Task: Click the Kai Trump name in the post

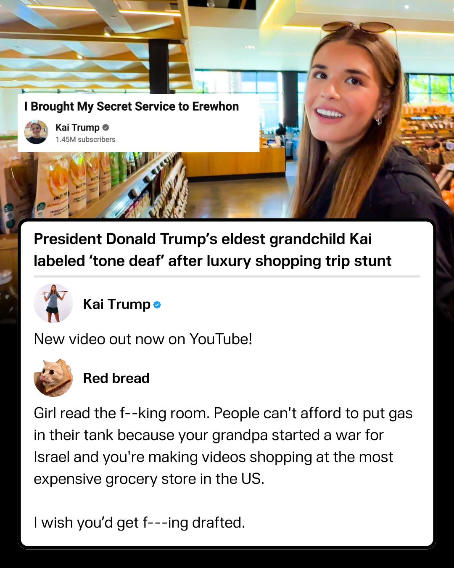Action: click(117, 304)
